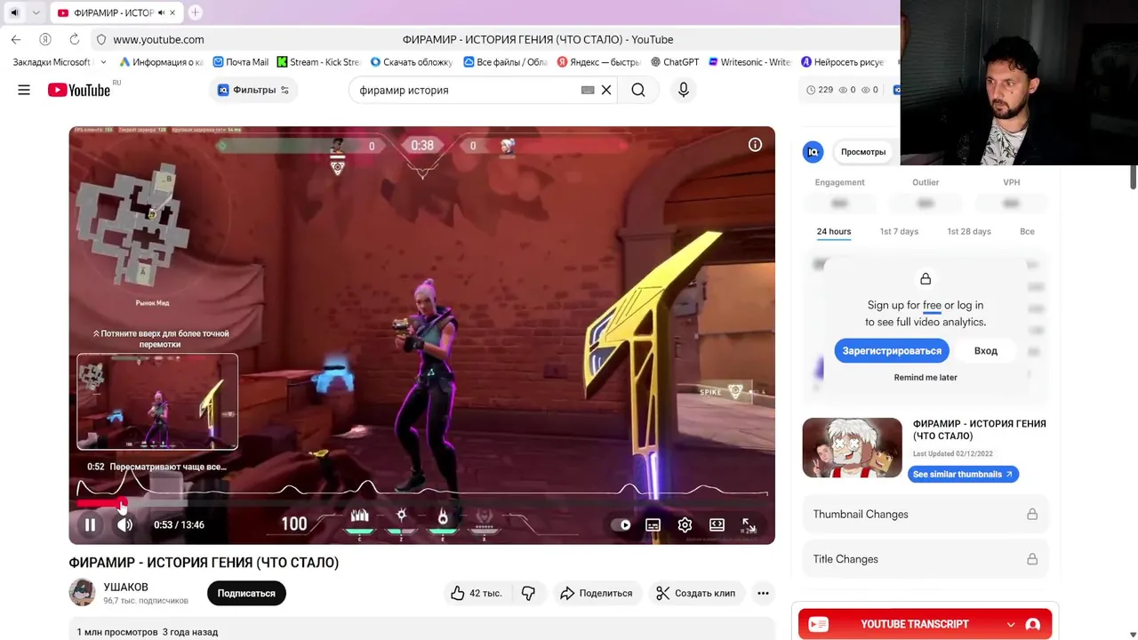
Task: Run search with magnifier button
Action: pos(638,90)
